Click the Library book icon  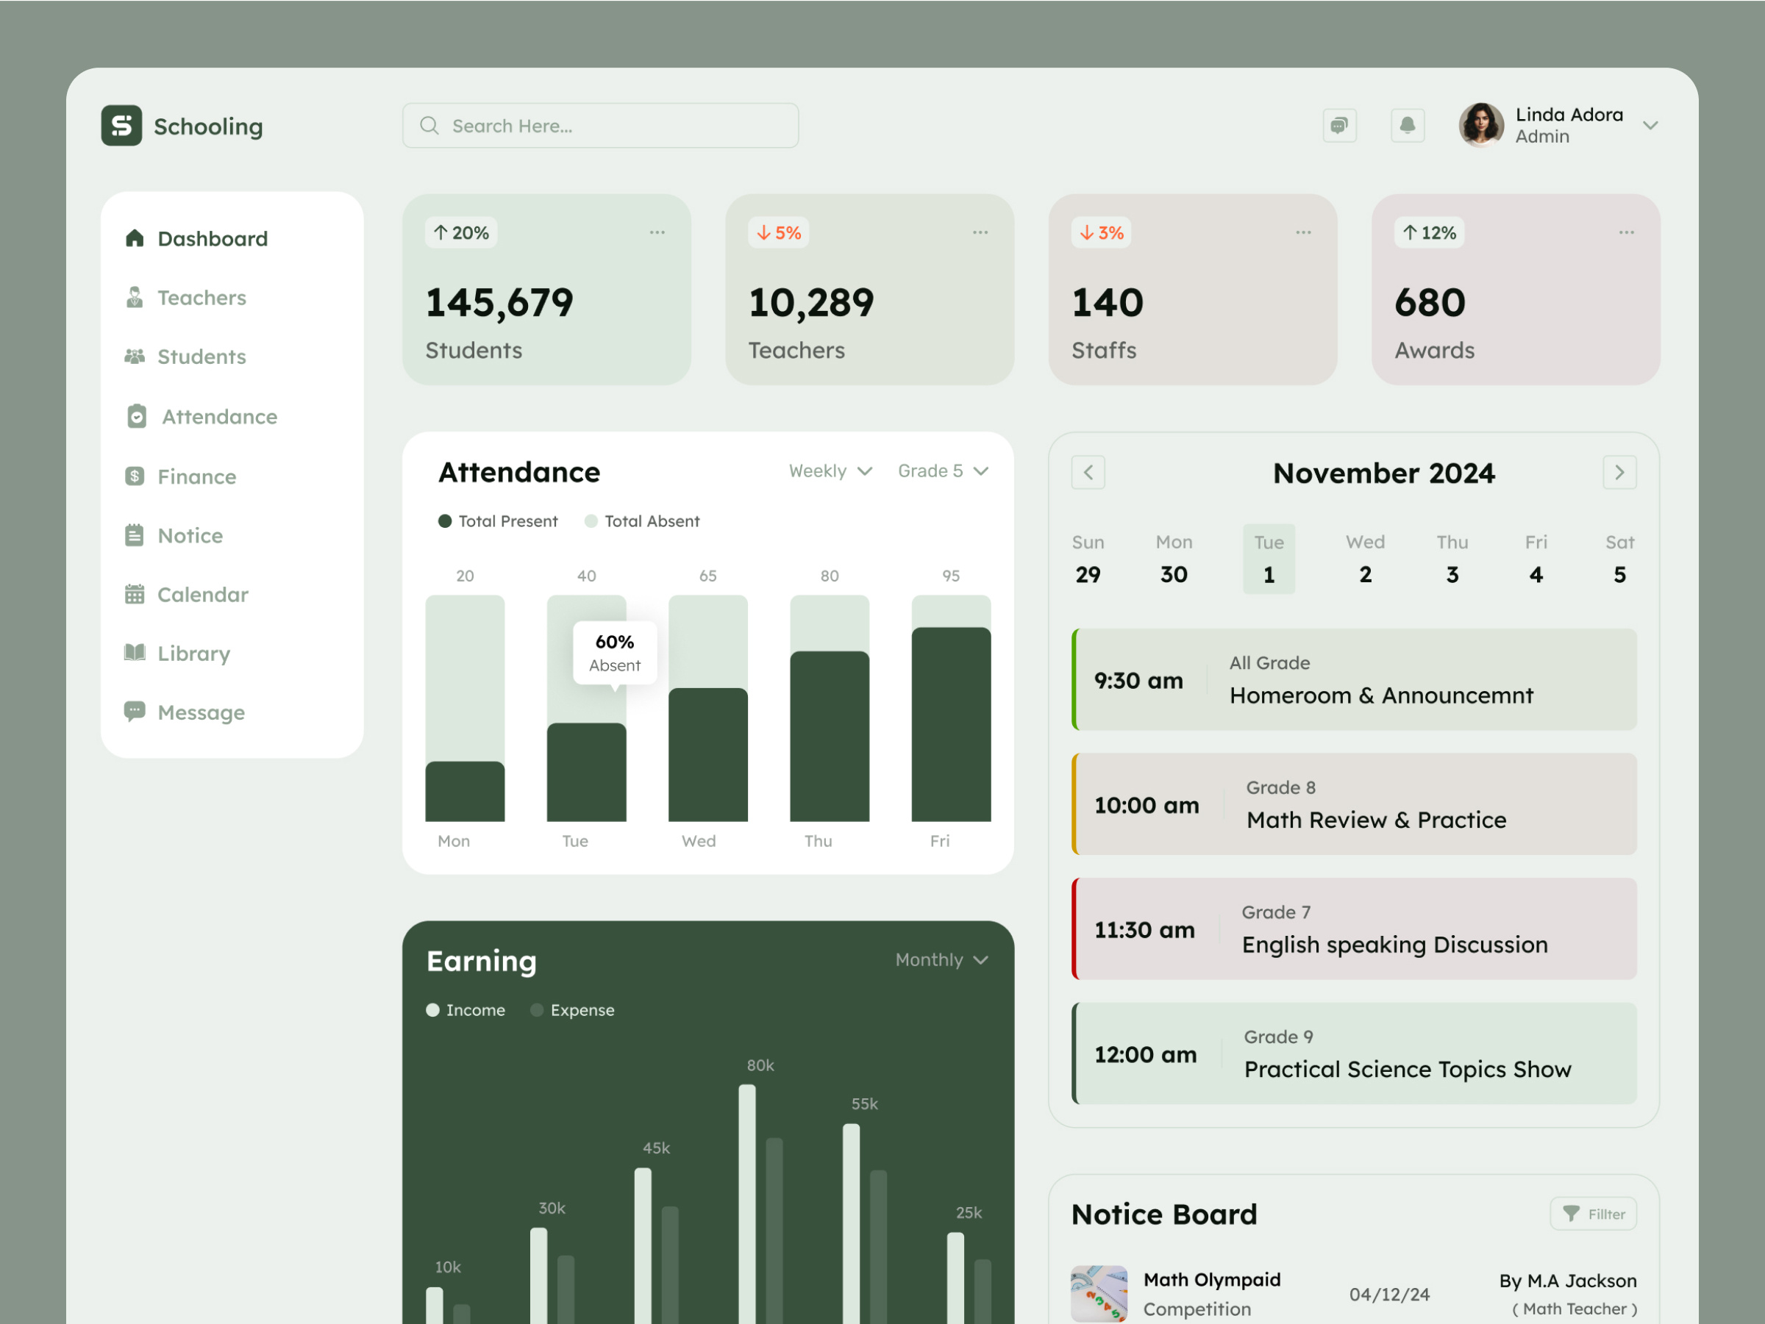point(135,652)
